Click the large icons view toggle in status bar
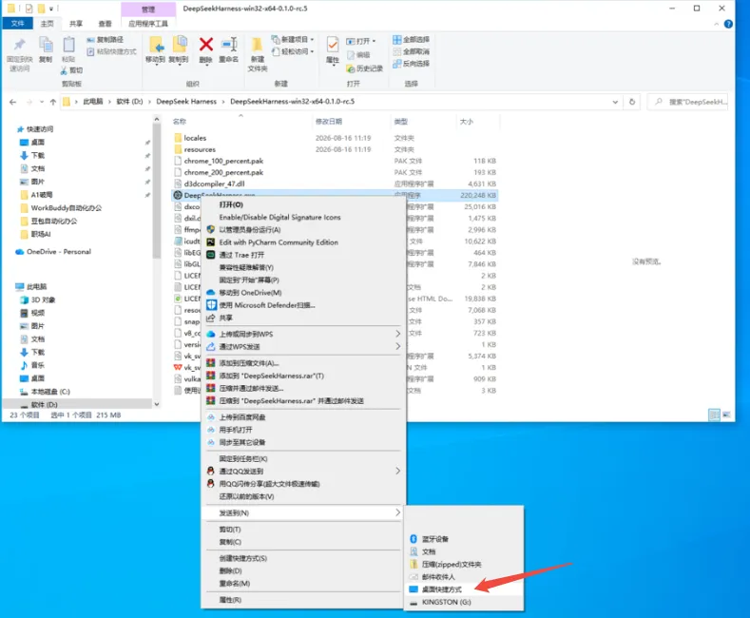The image size is (750, 618). click(x=726, y=415)
